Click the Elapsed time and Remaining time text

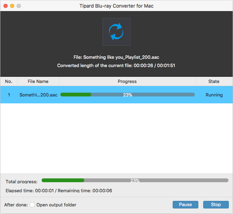[x=59, y=190]
